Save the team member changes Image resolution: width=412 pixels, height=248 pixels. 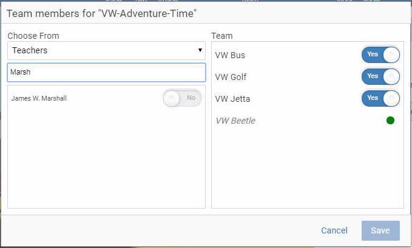pos(380,230)
